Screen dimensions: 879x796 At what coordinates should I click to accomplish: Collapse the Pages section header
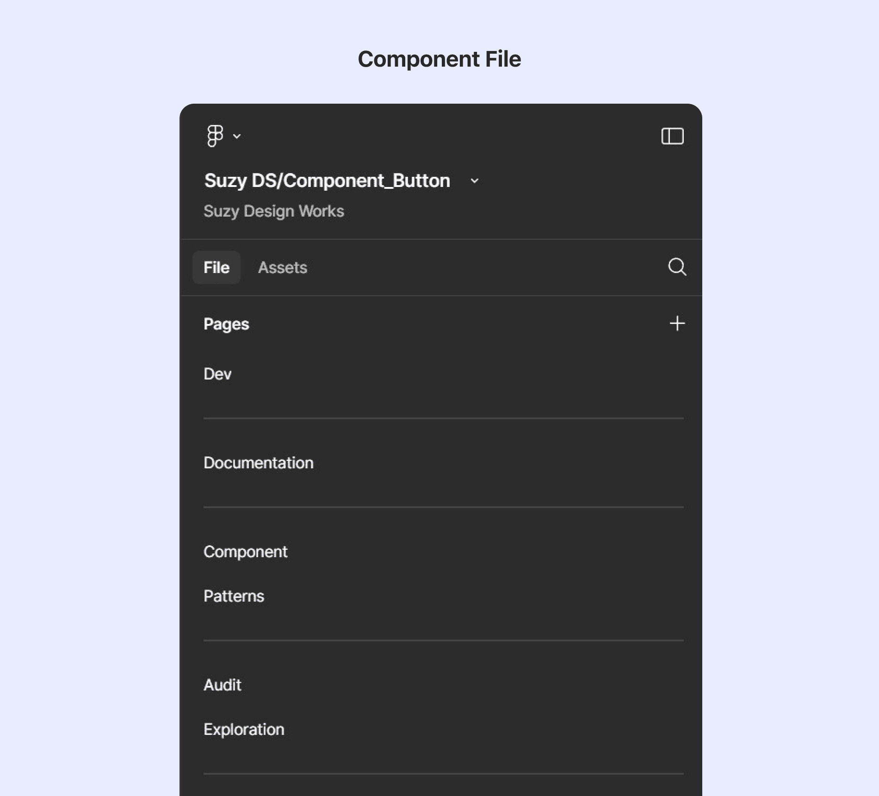coord(226,324)
